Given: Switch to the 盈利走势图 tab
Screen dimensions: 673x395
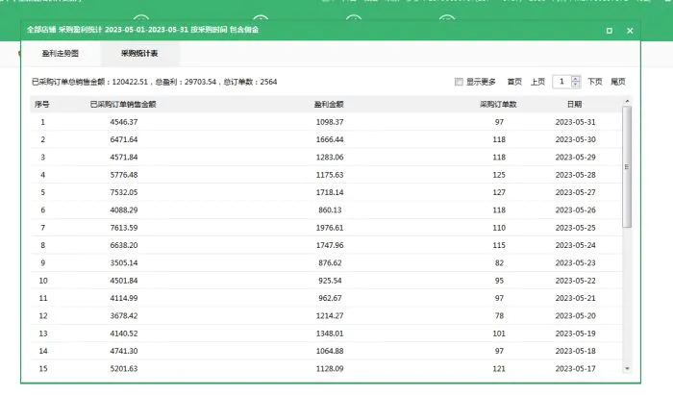Looking at the screenshot, I should [x=61, y=54].
